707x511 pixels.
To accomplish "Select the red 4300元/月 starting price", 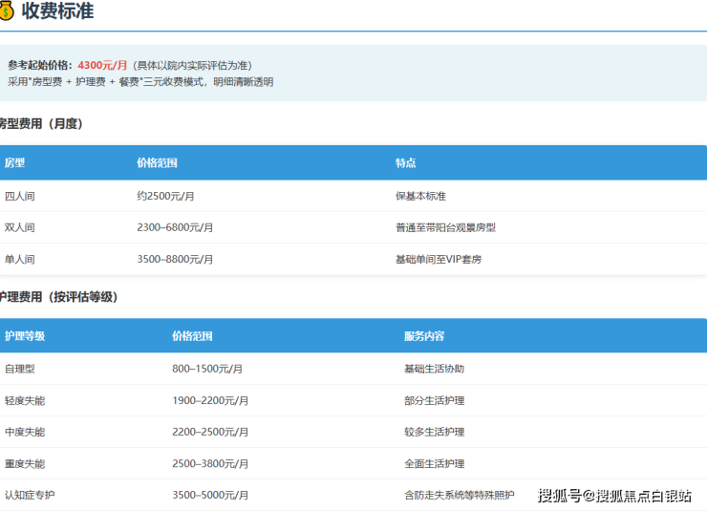I will coord(102,65).
